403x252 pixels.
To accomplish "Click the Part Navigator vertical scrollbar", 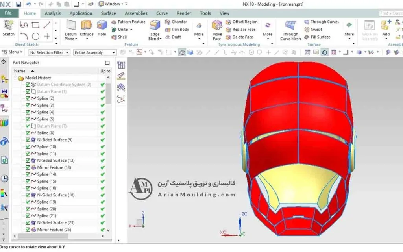I will tap(108, 94).
